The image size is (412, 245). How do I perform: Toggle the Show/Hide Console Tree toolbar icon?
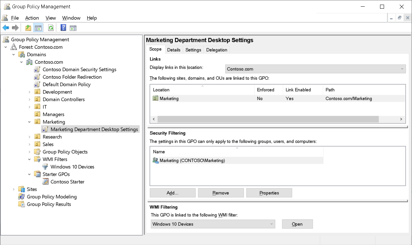39,28
